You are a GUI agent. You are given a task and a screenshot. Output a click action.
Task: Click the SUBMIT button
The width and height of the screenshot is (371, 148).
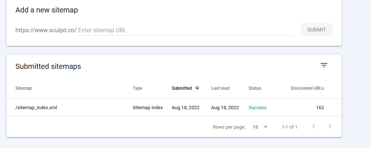317,30
